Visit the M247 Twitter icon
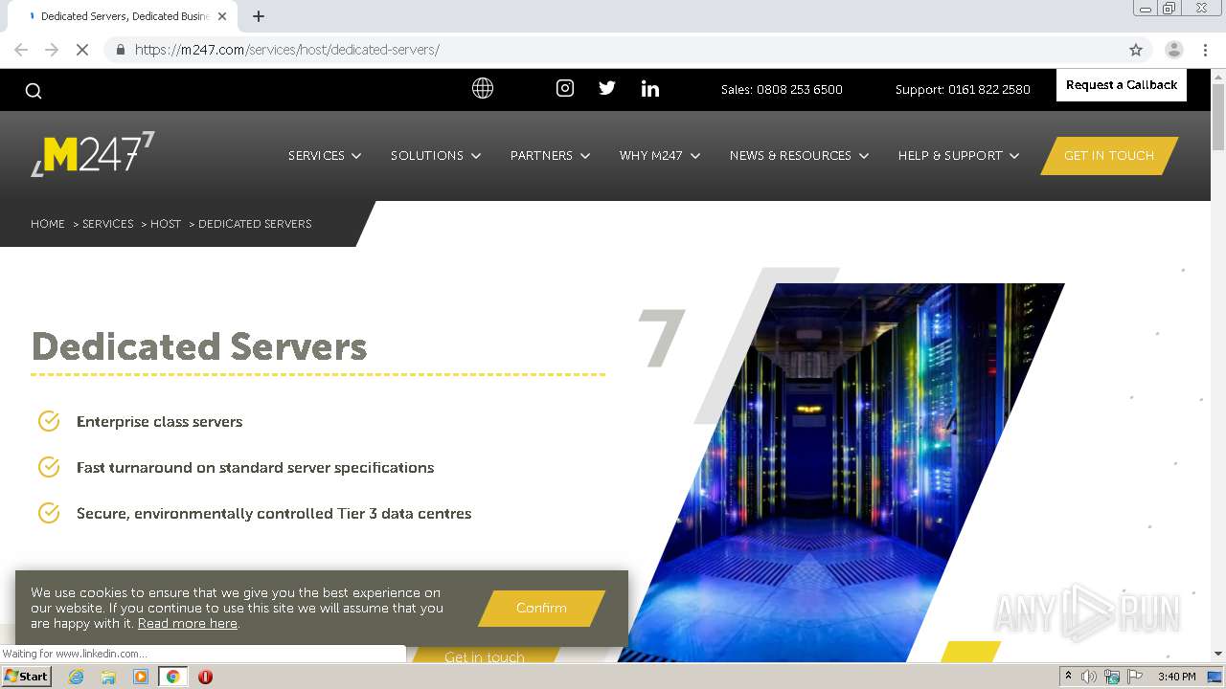The height and width of the screenshot is (689, 1226). click(607, 88)
